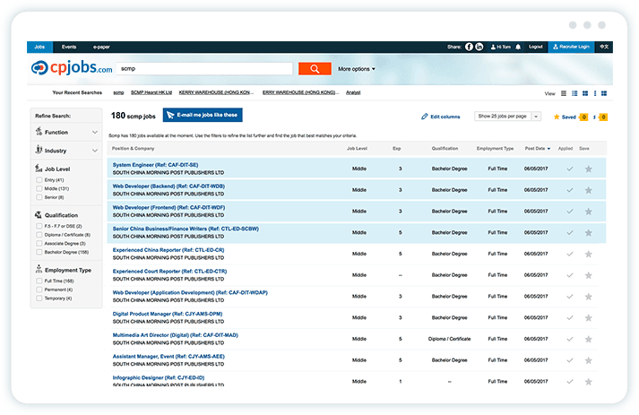
Task: Open the System Engineer (Ref: CAF-DIT-SE) job
Action: click(155, 165)
